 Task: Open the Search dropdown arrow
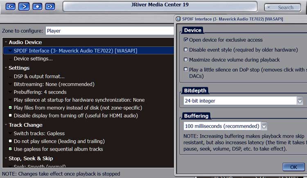point(270,7)
